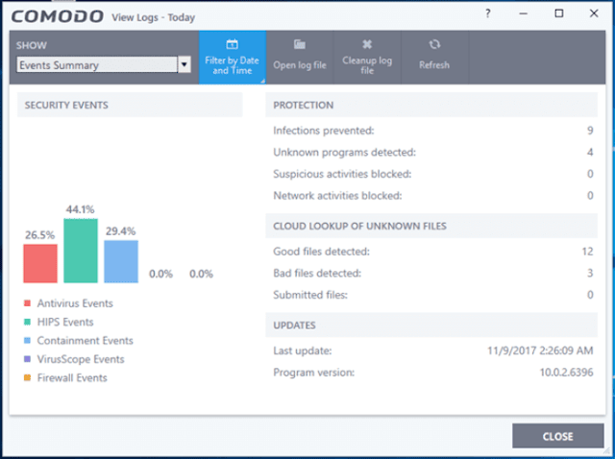Click the blue Containment Events bar
Screen dimensions: 615x459
(x=121, y=261)
